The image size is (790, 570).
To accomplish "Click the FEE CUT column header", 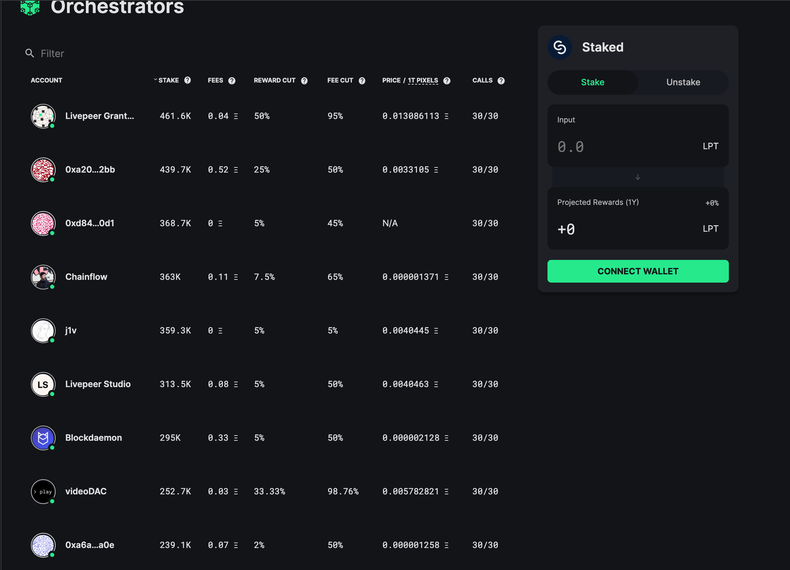I will [340, 80].
